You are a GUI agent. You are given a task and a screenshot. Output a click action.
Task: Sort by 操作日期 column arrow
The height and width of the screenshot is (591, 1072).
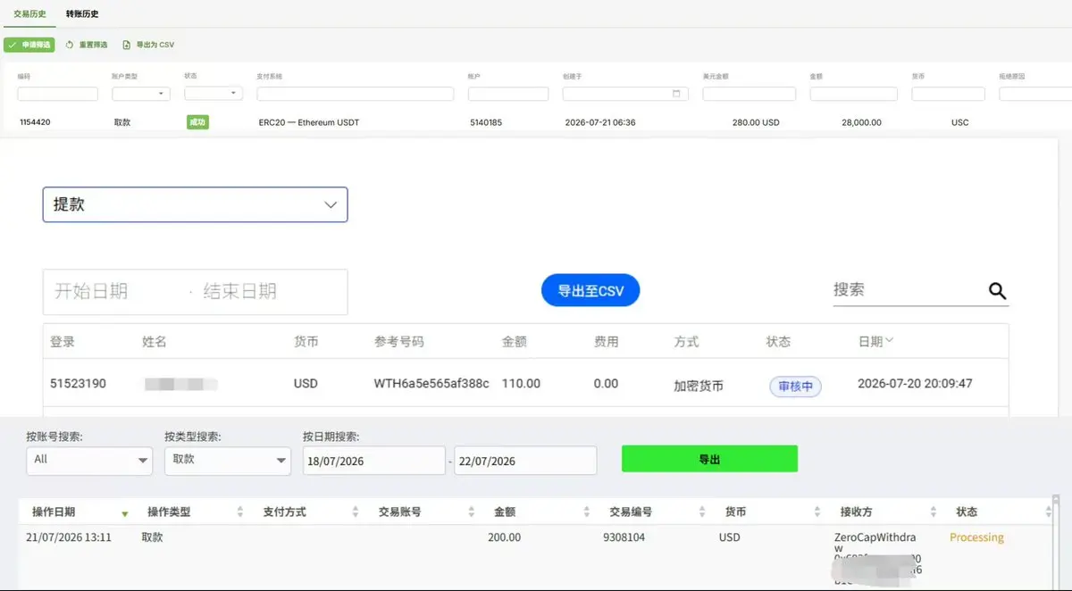click(125, 513)
